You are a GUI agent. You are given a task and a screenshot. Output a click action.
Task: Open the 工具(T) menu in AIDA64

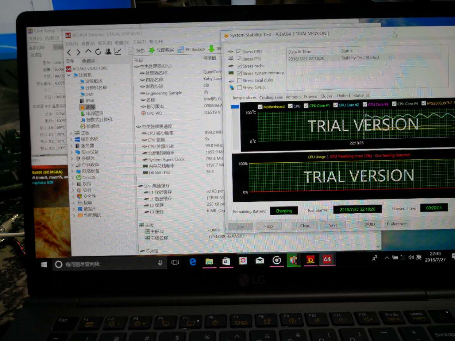[139, 42]
